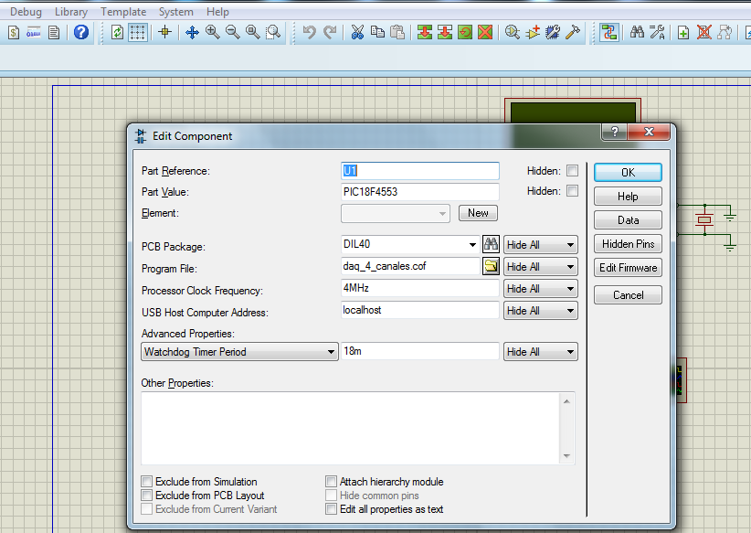Image resolution: width=751 pixels, height=533 pixels.
Task: Browse for program file folder icon
Action: coord(491,266)
